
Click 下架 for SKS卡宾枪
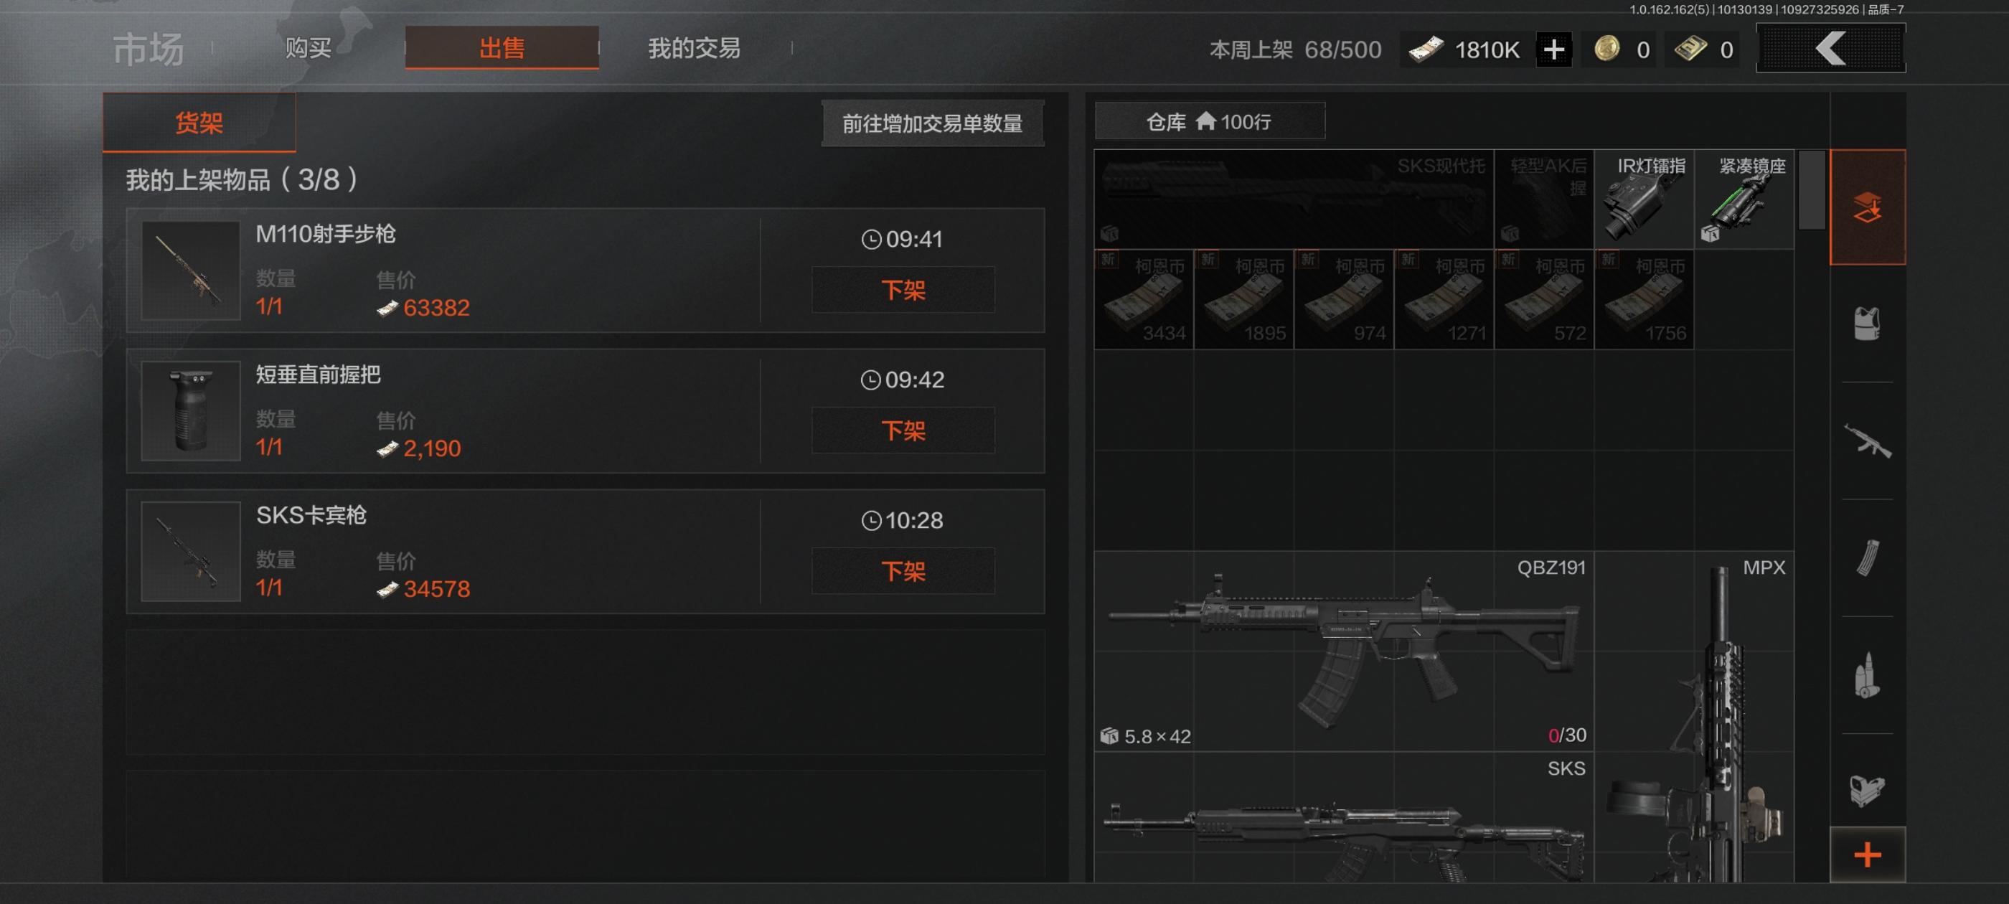[x=903, y=571]
